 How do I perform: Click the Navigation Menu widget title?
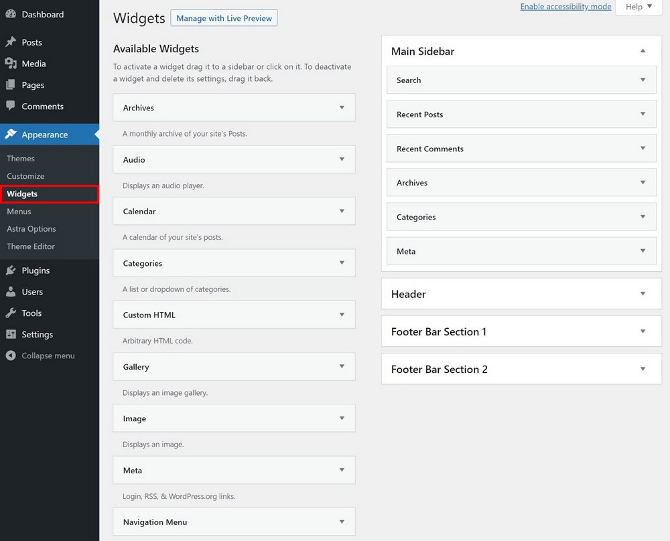(x=155, y=522)
